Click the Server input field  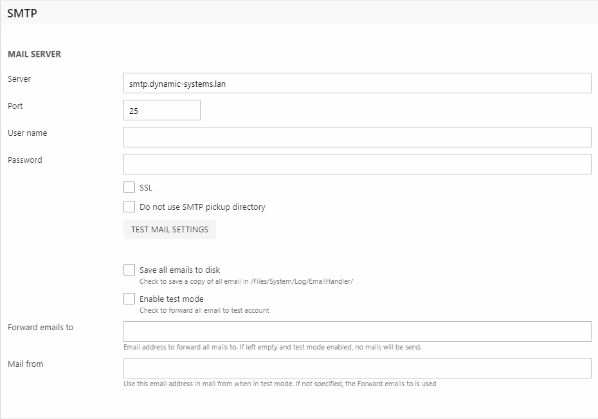point(357,83)
